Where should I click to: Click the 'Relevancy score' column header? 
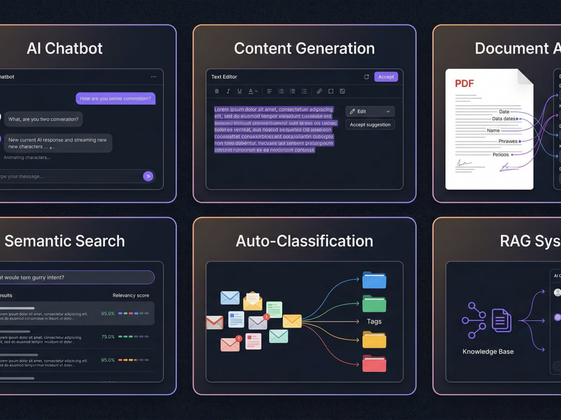[x=131, y=295]
